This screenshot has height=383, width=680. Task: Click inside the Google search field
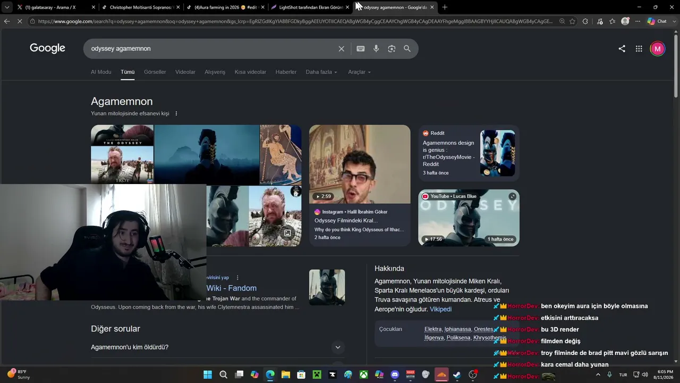[x=212, y=48]
